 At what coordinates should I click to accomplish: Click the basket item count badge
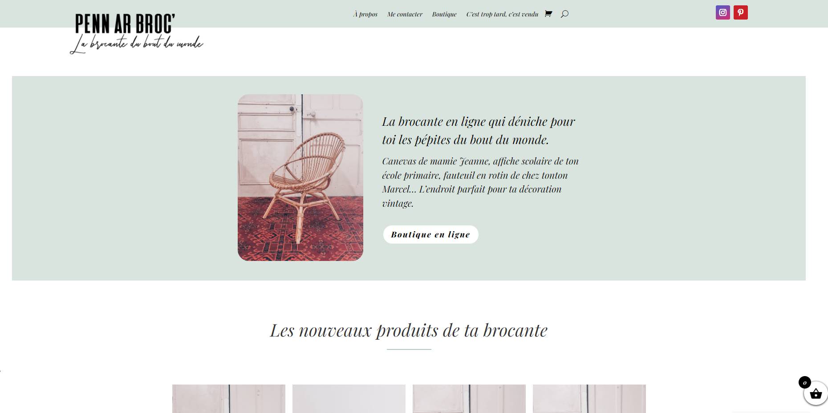[804, 382]
